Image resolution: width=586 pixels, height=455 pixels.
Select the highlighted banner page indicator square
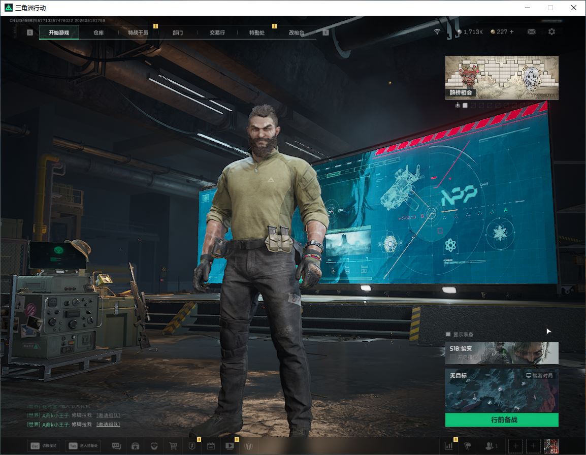[x=465, y=106]
